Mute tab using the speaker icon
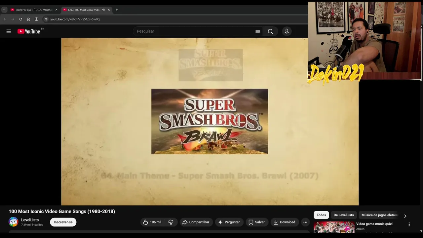 click(x=103, y=10)
